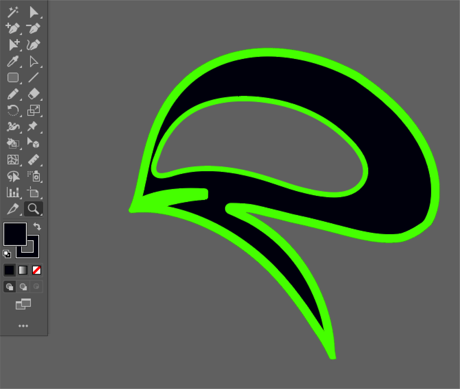This screenshot has height=389, width=460.
Task: Select the Artboard tool
Action: coord(33,193)
